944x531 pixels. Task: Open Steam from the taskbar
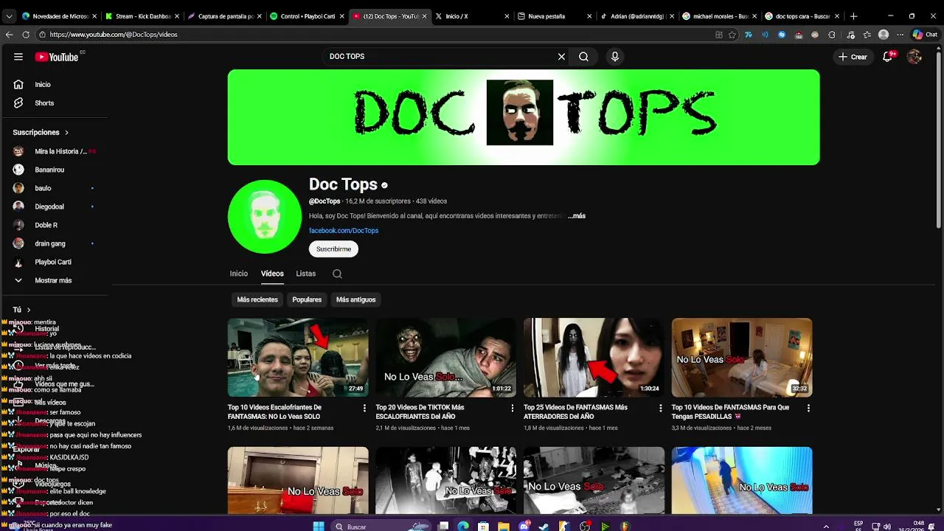544,527
